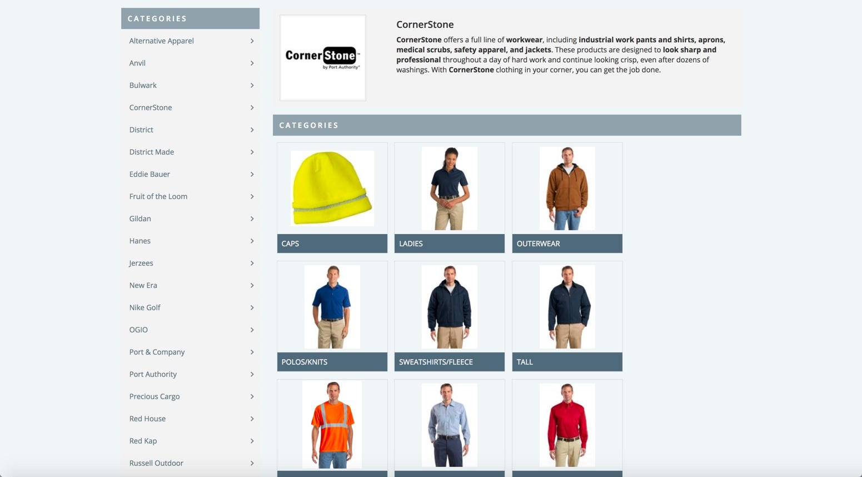Screen dimensions: 862x477
Task: Click the Outerwear category thumbnail
Action: coord(566,188)
